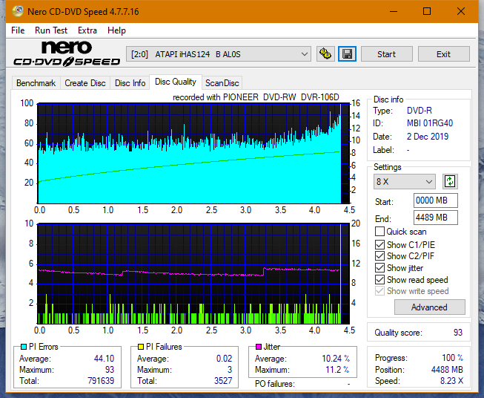Click the Exit button

click(x=443, y=54)
